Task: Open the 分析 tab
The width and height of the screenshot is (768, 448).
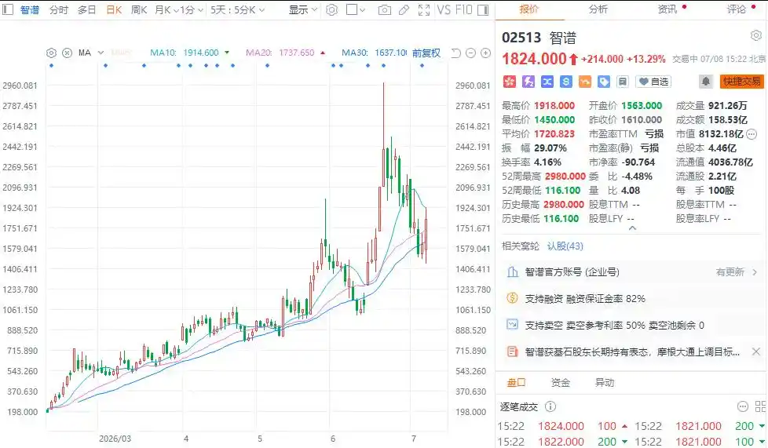Action: tap(598, 9)
